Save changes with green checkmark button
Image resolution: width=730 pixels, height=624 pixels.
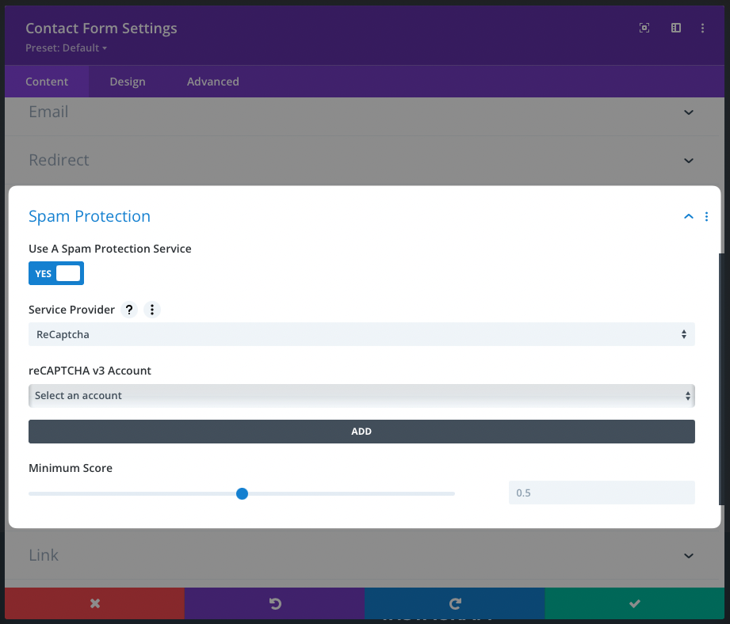pyautogui.click(x=634, y=603)
